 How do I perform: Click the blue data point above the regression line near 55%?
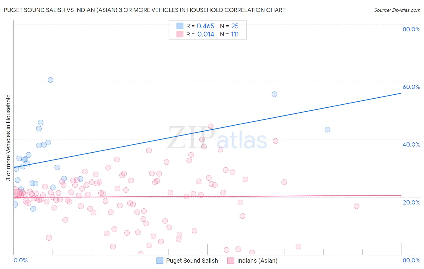point(274,94)
